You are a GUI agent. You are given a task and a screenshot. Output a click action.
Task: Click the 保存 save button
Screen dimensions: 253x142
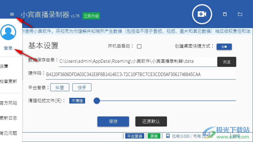point(113,121)
